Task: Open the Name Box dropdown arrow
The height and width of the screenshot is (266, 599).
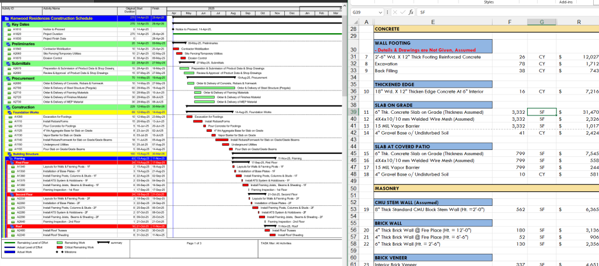Action: tap(380, 12)
